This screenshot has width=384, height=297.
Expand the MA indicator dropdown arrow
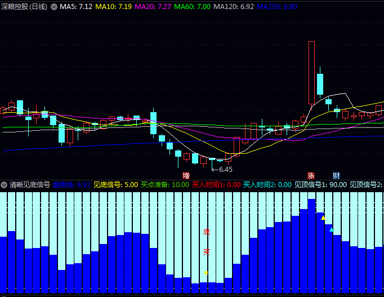tap(54, 7)
